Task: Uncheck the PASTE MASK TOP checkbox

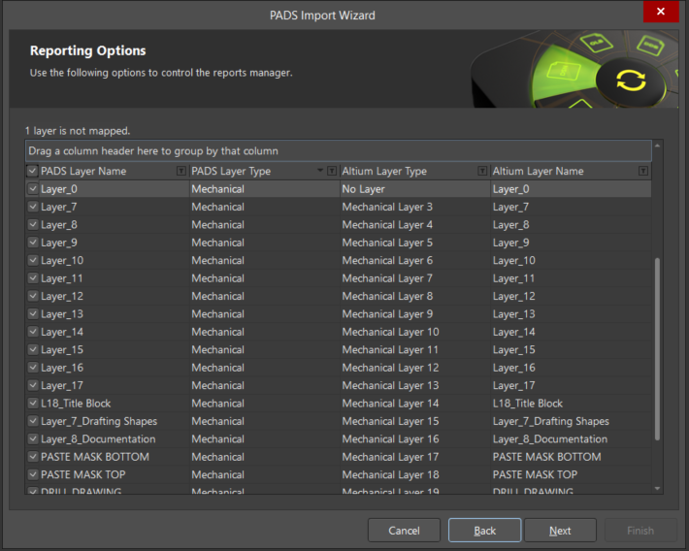Action: (x=33, y=474)
